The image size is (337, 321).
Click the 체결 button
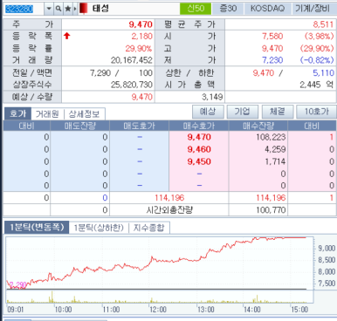click(x=278, y=112)
